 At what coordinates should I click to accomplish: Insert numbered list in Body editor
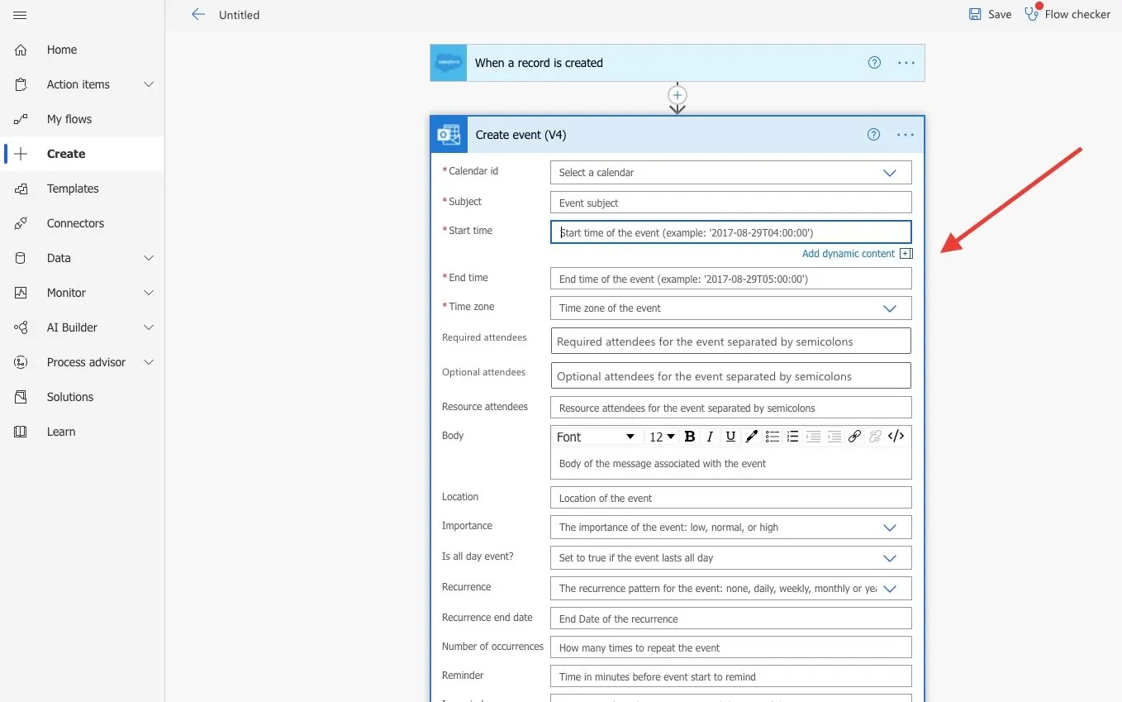click(792, 437)
